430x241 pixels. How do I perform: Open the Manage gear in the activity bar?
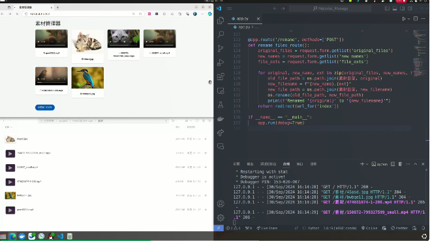coord(221,218)
